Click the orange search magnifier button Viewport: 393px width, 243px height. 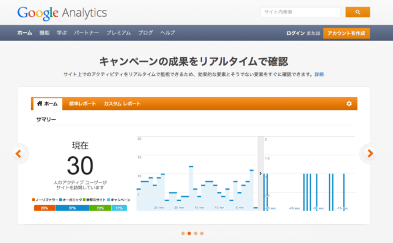[x=357, y=12]
